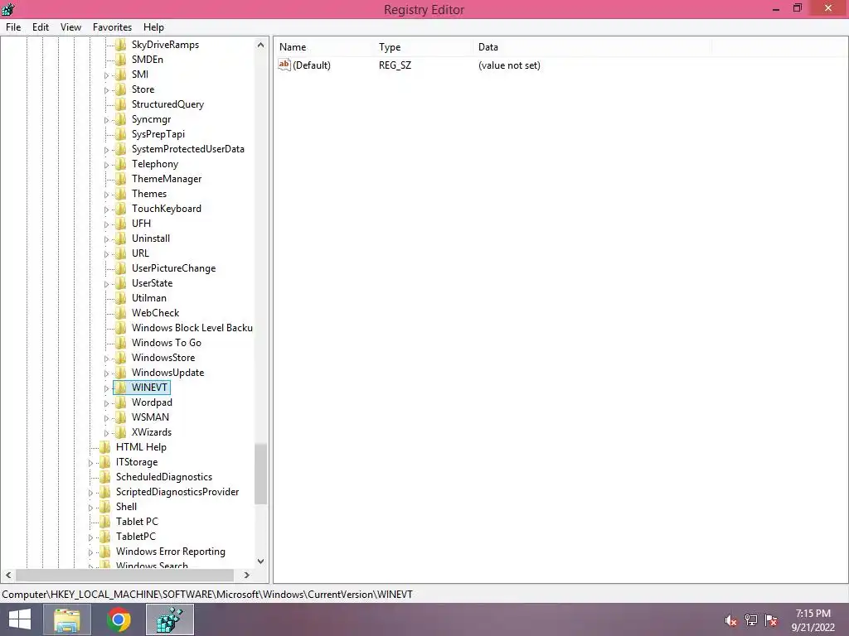
Task: Open the Favorites menu
Action: pyautogui.click(x=112, y=27)
